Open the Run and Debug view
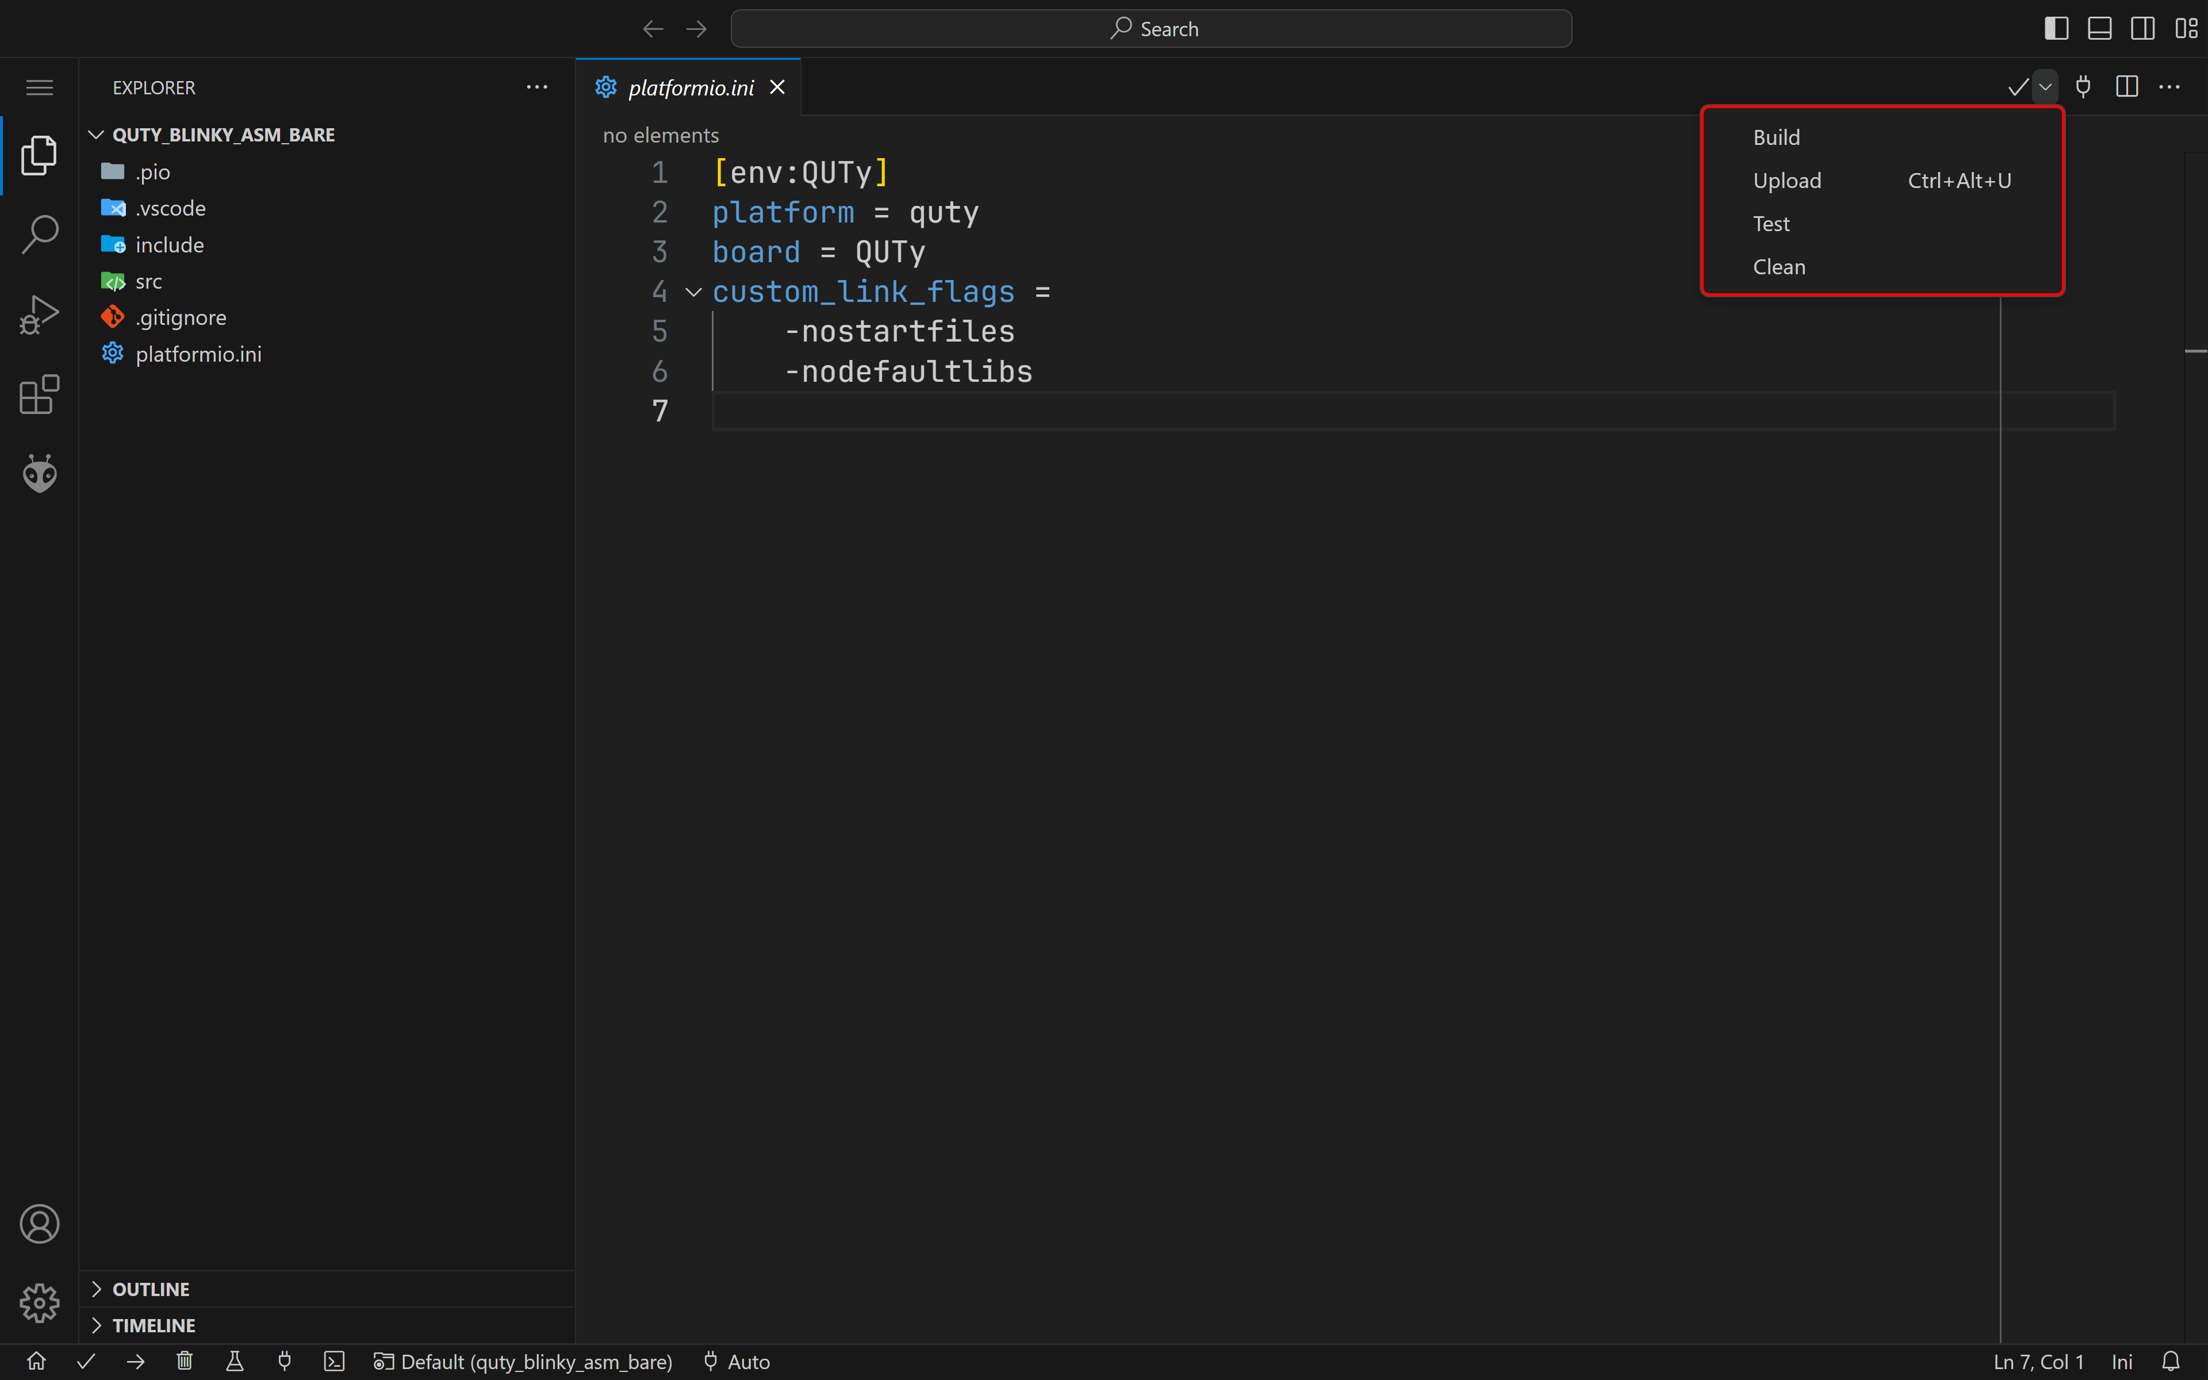 (x=39, y=315)
